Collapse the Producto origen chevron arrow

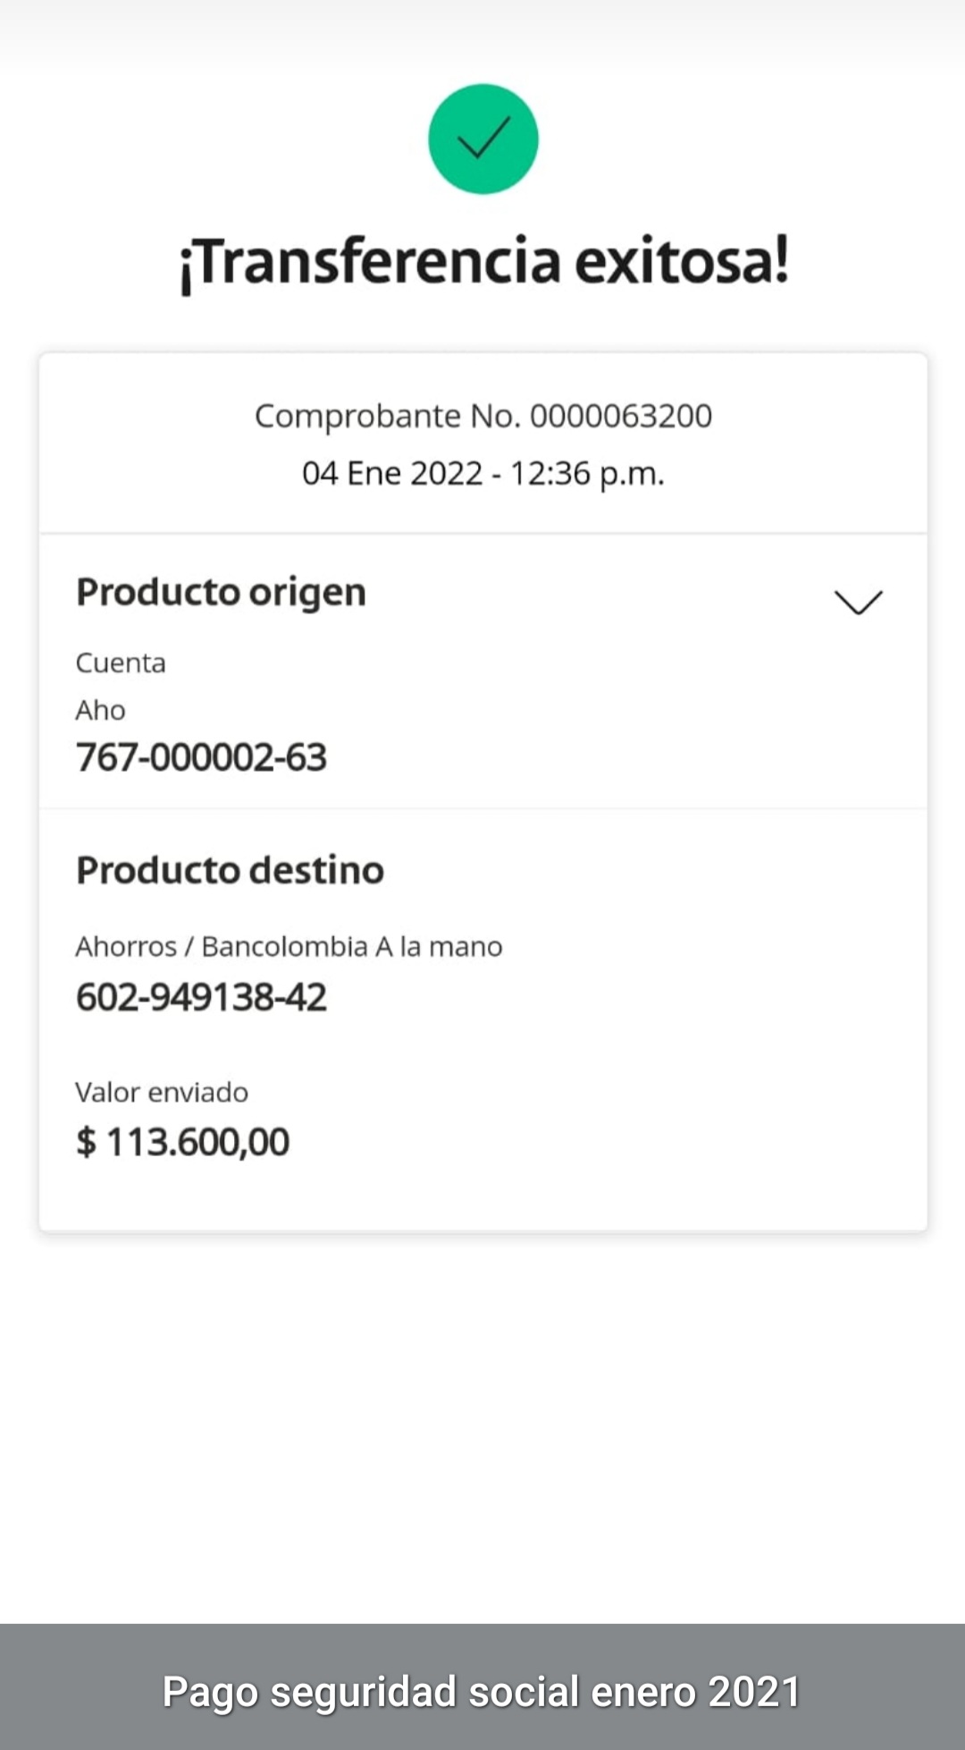tap(858, 602)
